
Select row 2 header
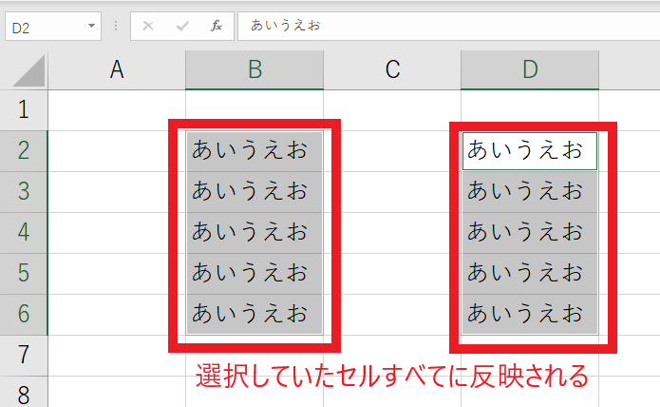pyautogui.click(x=24, y=151)
